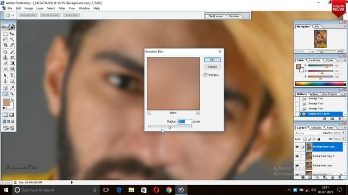Select the Zoom tool in toolbox
This screenshot has height=195, width=348.
tap(12, 94)
